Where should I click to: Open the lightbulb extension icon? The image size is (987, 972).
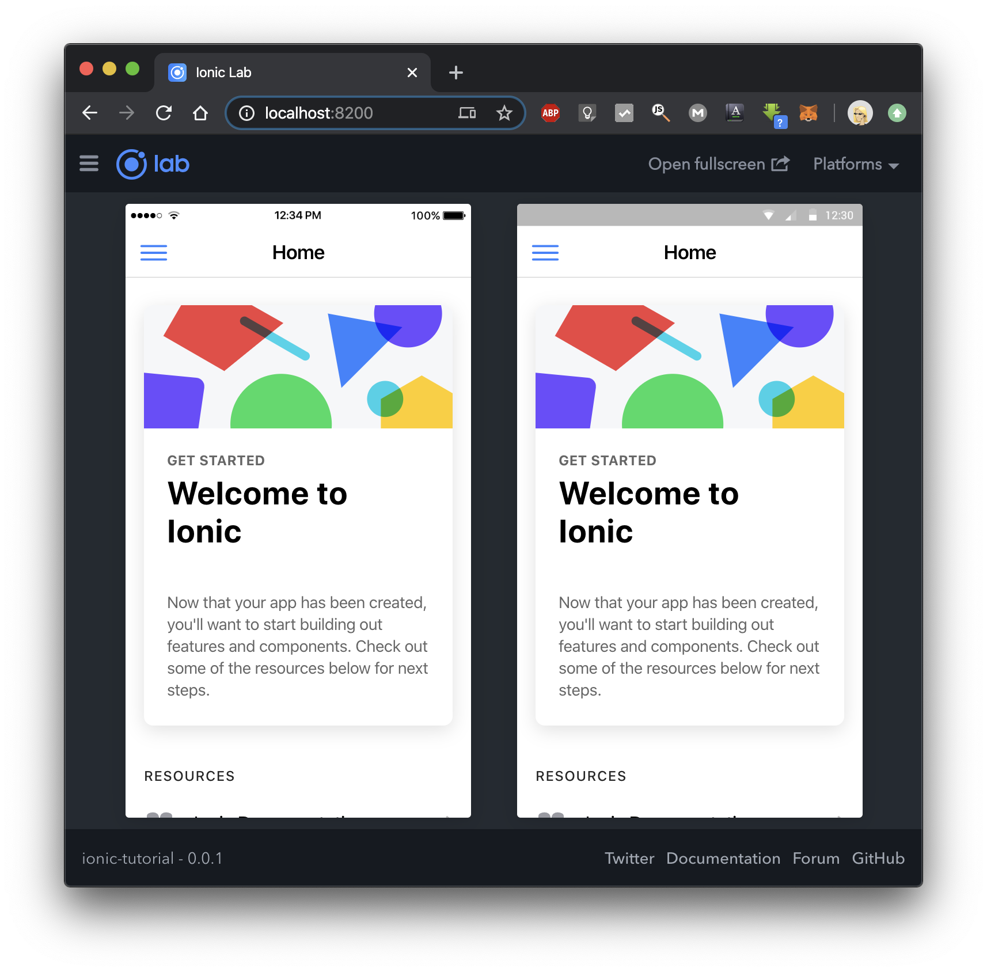click(587, 113)
